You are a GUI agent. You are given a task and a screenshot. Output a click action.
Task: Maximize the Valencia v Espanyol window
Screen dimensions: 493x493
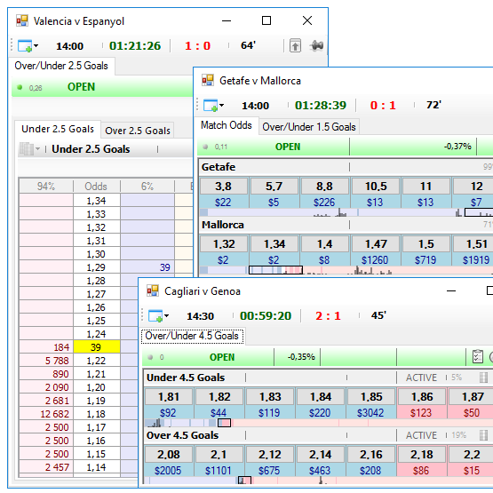(266, 20)
